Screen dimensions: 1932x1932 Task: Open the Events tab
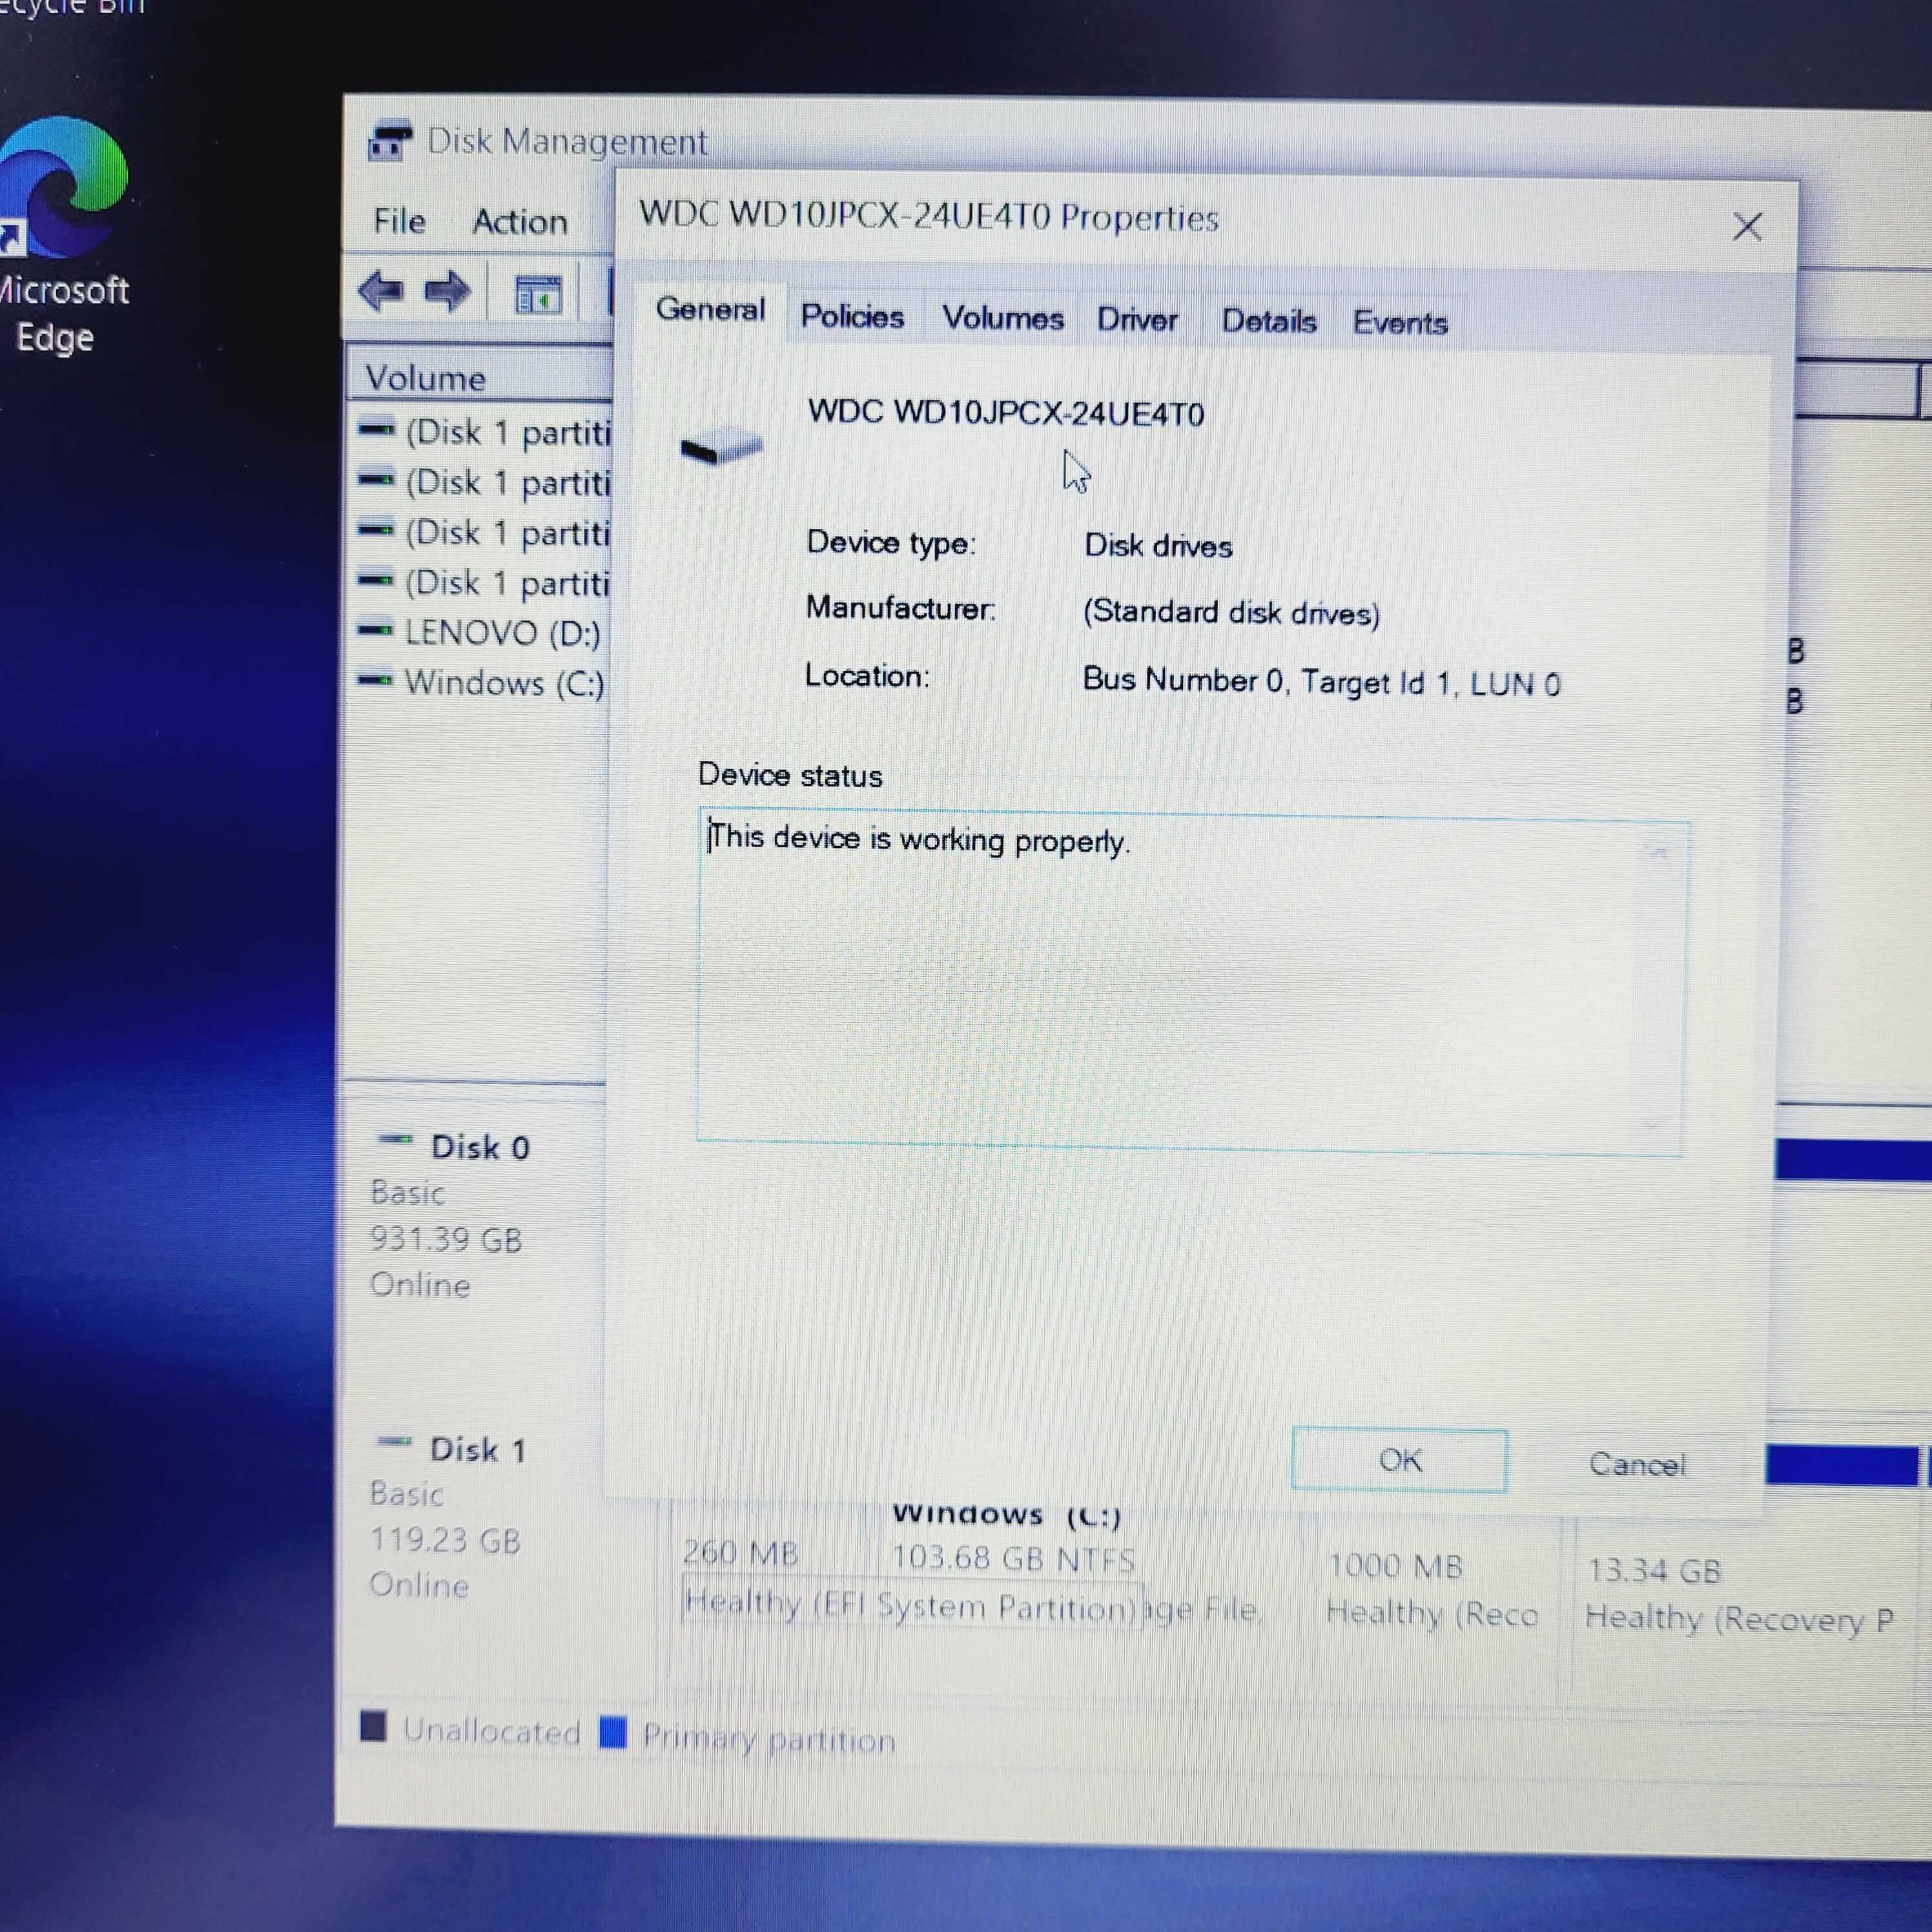(1400, 323)
